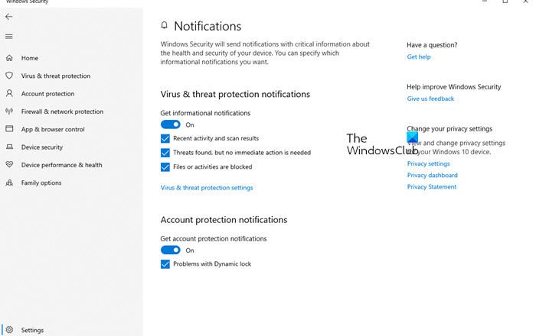This screenshot has height=336, width=536.
Task: Open Family options in the sidebar
Action: (41, 183)
